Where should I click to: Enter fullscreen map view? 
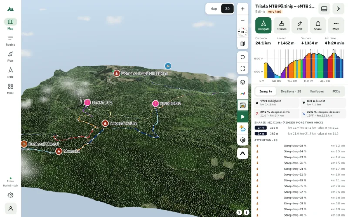point(243,69)
